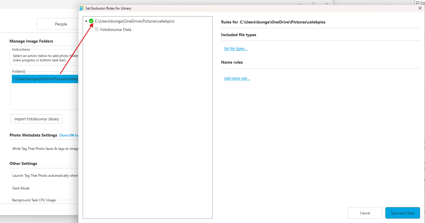Click the Dark Mode setting
This screenshot has width=425, height=223.
pos(21,188)
